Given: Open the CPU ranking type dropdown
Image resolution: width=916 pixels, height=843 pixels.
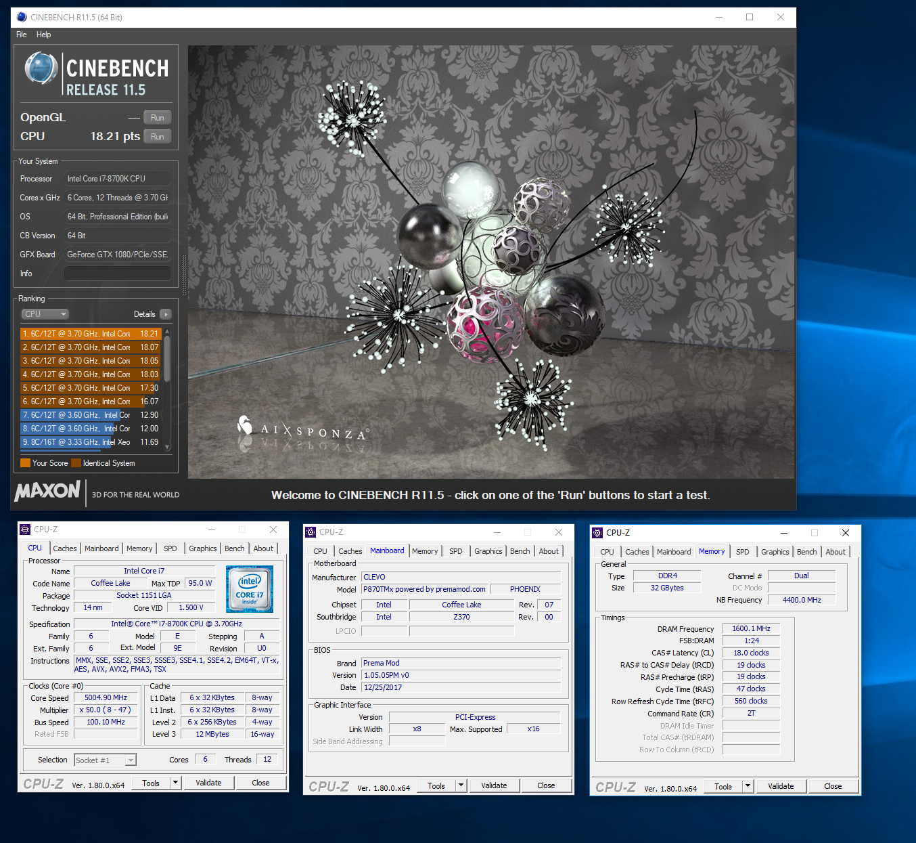Looking at the screenshot, I should [45, 314].
